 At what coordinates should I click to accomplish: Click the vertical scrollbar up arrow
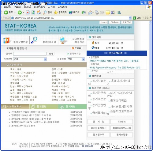151,22
